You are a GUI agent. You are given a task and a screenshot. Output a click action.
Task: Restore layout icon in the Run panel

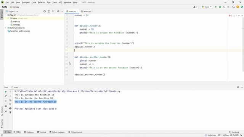click(6, 106)
